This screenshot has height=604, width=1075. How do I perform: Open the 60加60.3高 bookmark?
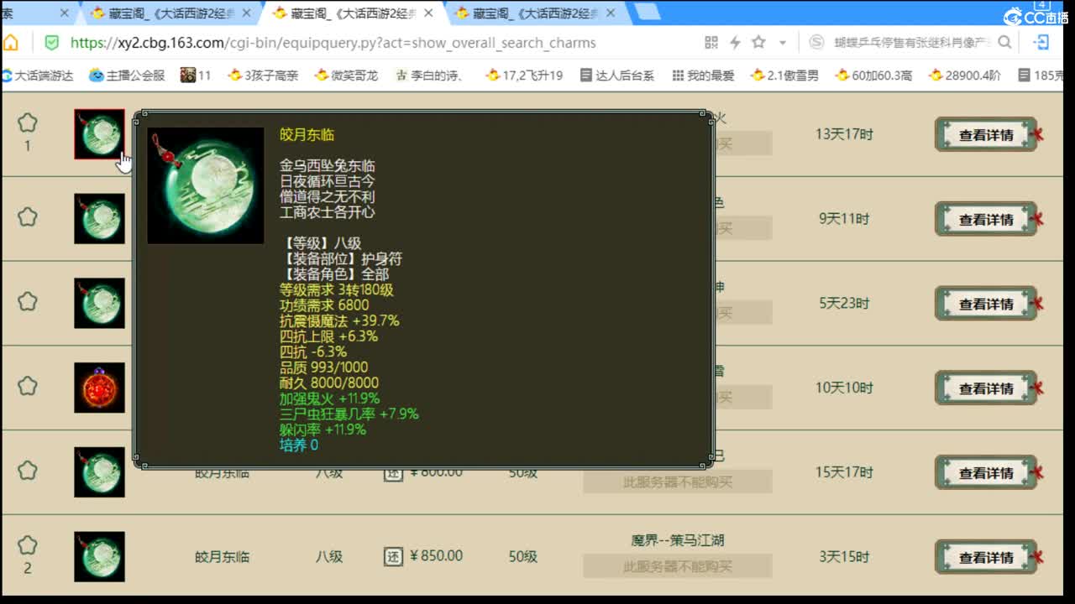pyautogui.click(x=873, y=75)
